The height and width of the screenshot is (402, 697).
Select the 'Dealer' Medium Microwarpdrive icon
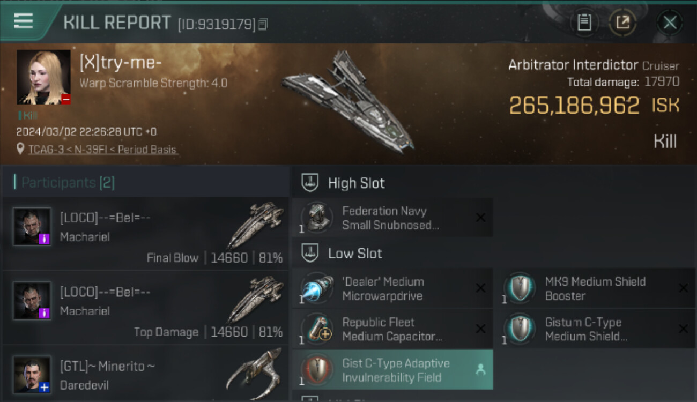pyautogui.click(x=316, y=288)
